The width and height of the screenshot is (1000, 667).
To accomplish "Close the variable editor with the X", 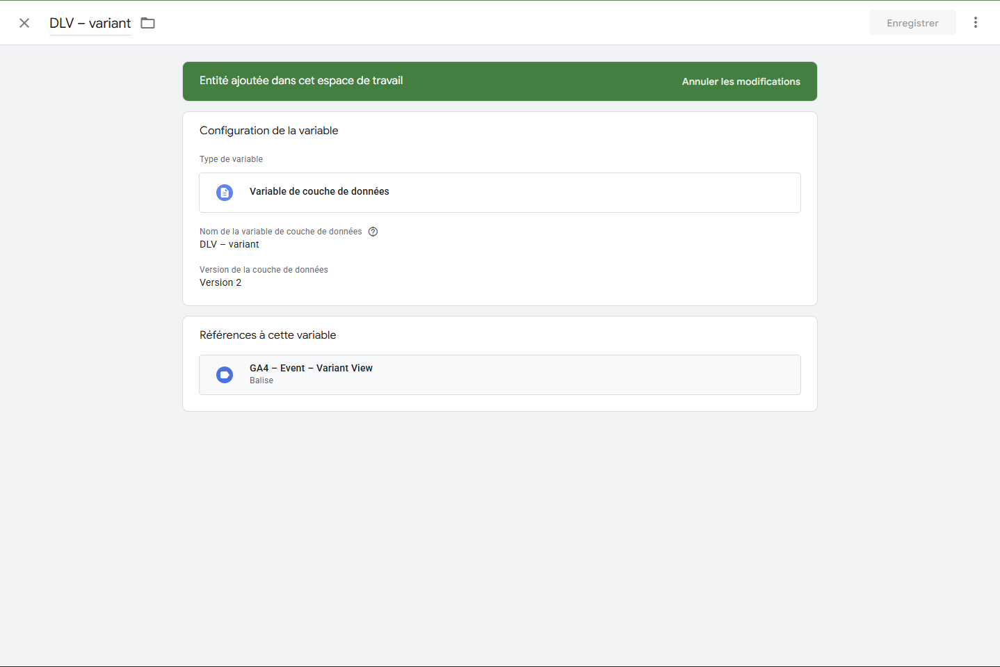I will [x=24, y=23].
